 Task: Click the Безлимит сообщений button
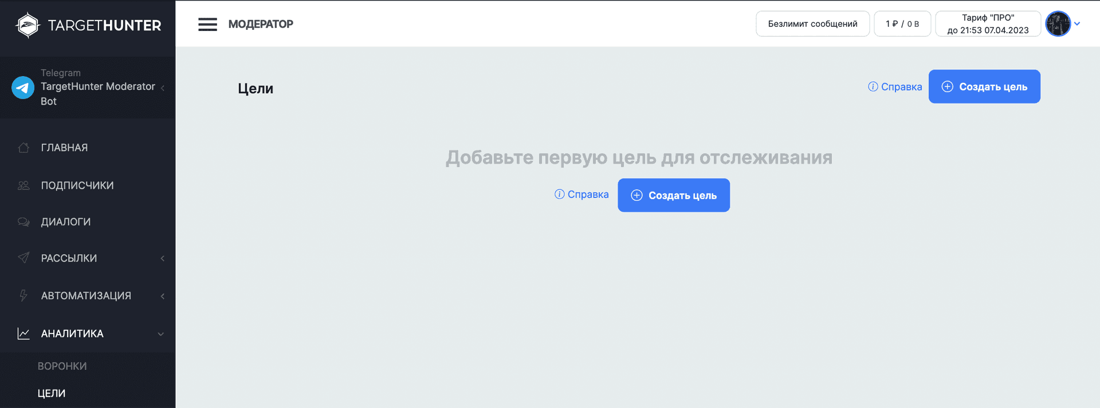tap(812, 24)
